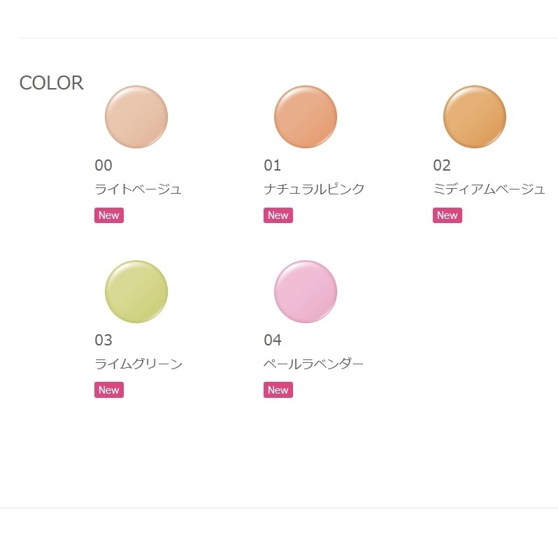The image size is (558, 558).
Task: Click the New badge under ライトベージュ
Action: [x=109, y=215]
